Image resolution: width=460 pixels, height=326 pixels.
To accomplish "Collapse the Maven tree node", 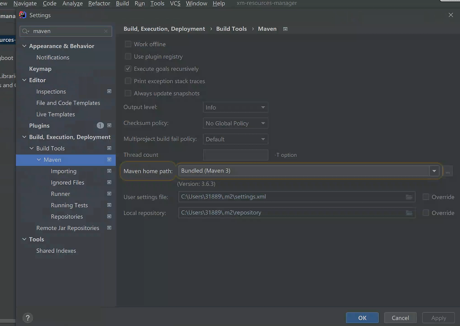I will [x=39, y=159].
